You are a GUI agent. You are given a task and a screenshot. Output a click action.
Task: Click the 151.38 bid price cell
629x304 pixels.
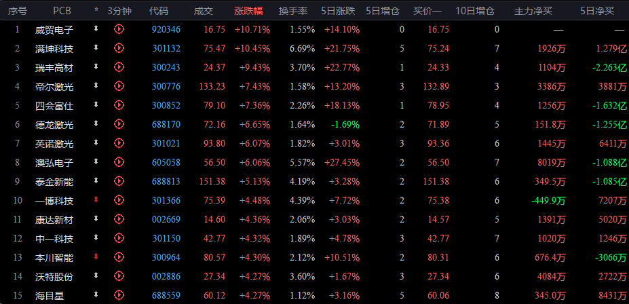click(x=436, y=182)
